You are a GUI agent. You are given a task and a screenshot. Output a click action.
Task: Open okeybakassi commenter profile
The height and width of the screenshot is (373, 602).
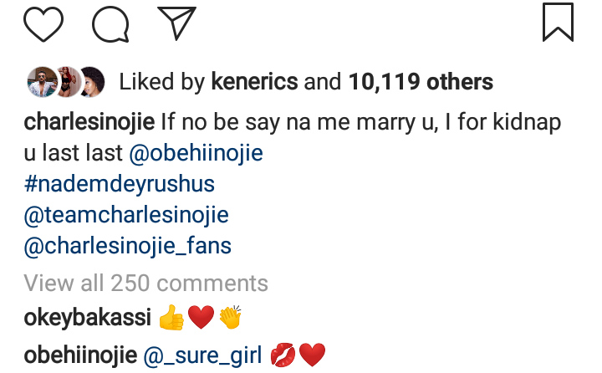click(x=85, y=319)
